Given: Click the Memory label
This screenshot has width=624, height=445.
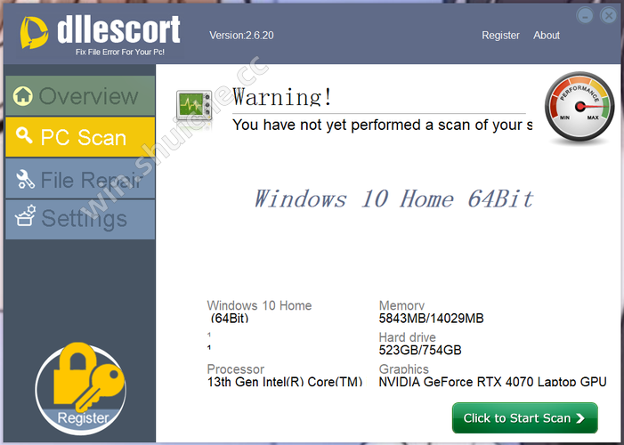Looking at the screenshot, I should pyautogui.click(x=401, y=305).
